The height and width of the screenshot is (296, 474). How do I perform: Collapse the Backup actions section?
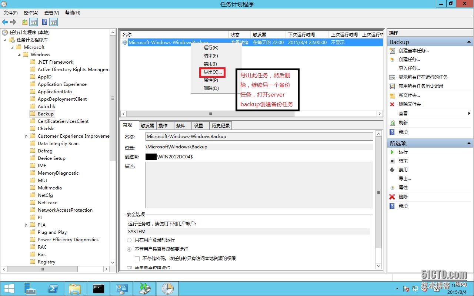click(x=469, y=42)
